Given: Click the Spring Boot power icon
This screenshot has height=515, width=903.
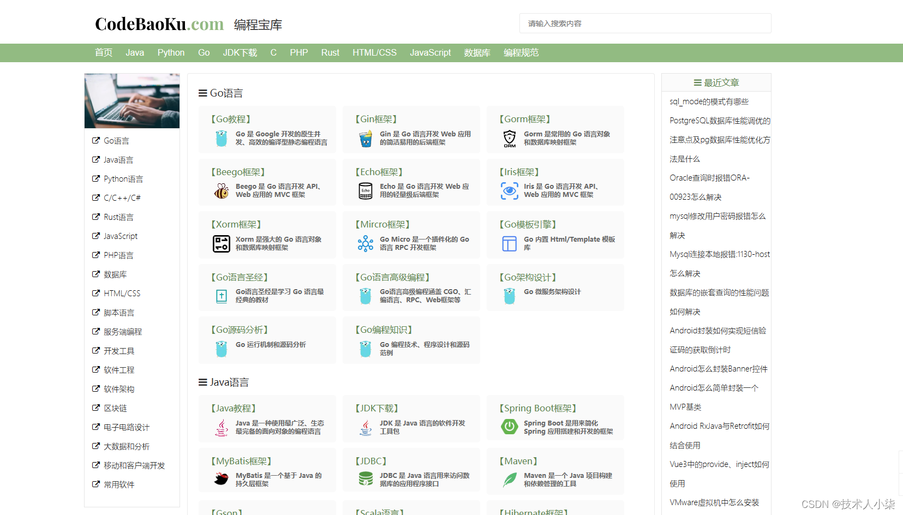Looking at the screenshot, I should coord(510,427).
